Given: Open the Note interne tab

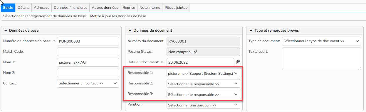Looking at the screenshot, I should (150, 8).
